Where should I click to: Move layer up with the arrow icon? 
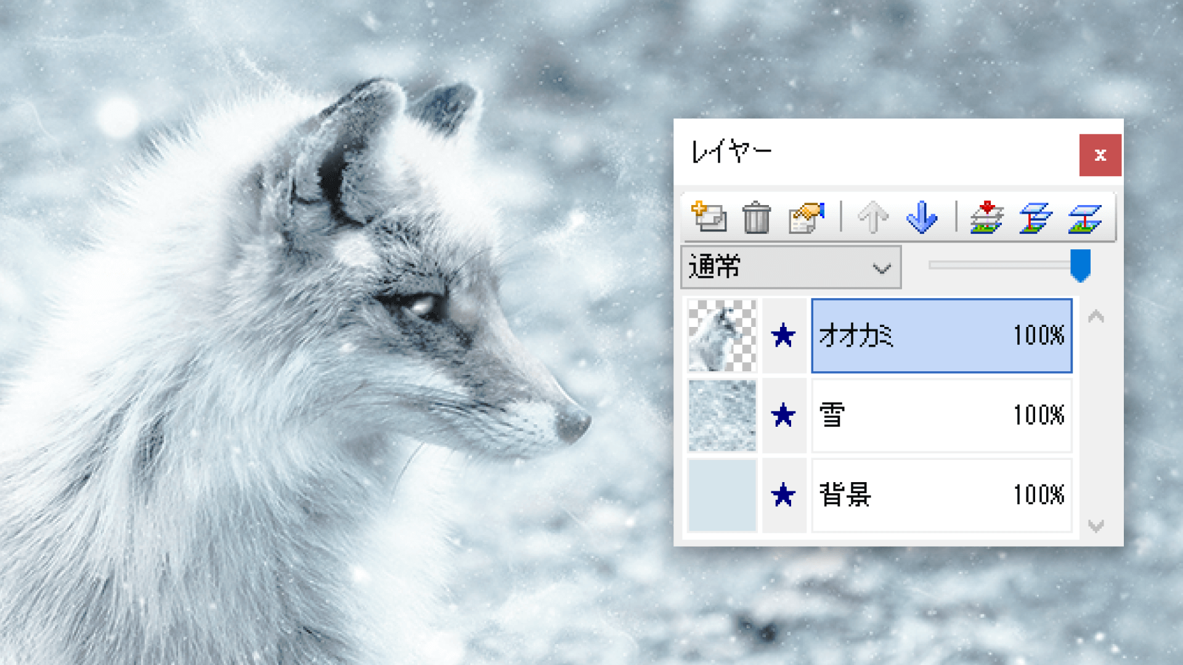[x=873, y=217]
